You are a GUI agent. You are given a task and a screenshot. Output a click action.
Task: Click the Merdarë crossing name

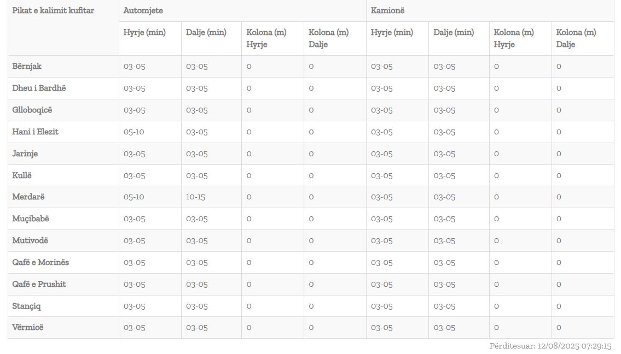click(28, 197)
